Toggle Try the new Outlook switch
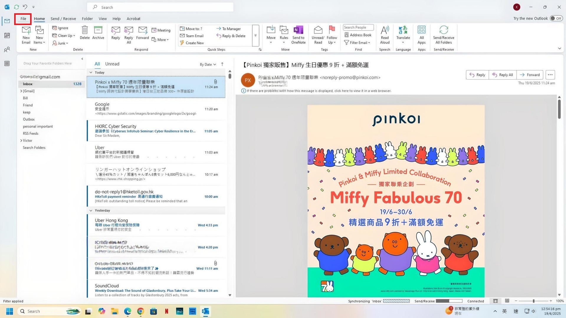Image resolution: width=566 pixels, height=318 pixels. pyautogui.click(x=556, y=18)
